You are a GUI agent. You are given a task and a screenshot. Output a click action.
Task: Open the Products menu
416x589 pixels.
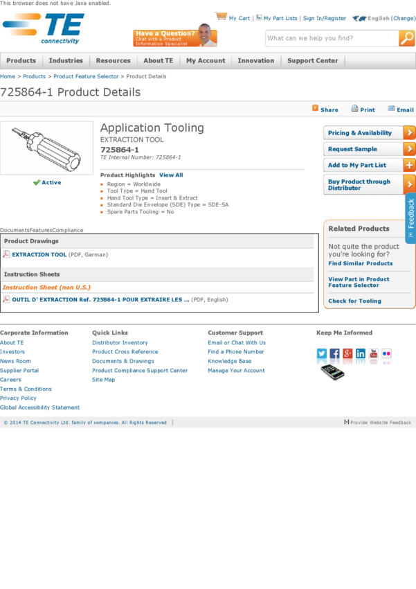(x=21, y=61)
